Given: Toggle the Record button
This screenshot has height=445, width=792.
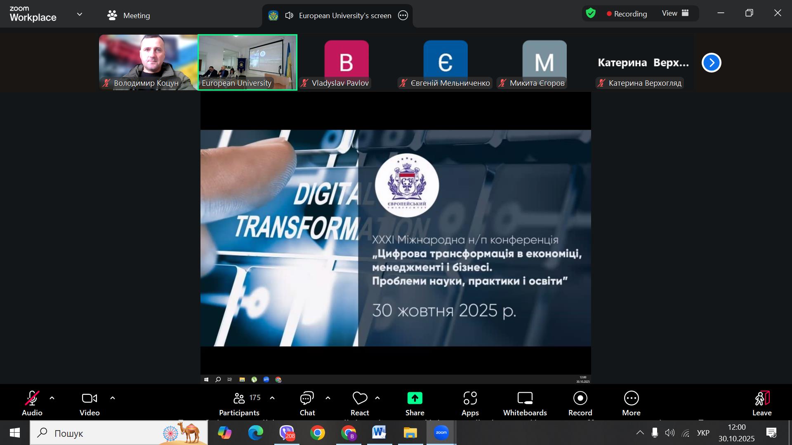Looking at the screenshot, I should [580, 403].
